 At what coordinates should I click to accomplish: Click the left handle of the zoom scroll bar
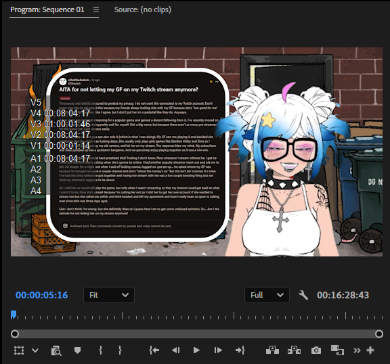pyautogui.click(x=15, y=334)
